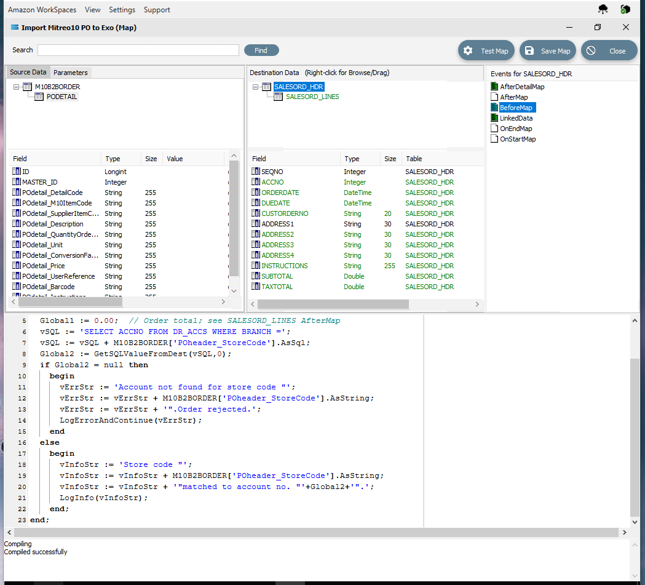The image size is (645, 585).
Task: Click the field icon beside ORDERDATE
Action: [x=256, y=193]
